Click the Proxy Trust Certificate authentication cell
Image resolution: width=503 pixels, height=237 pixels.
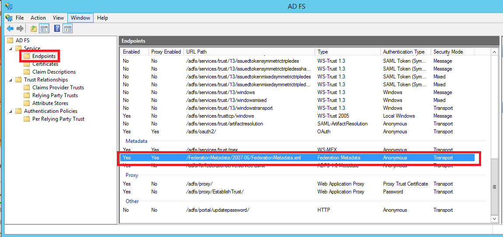coord(405,184)
